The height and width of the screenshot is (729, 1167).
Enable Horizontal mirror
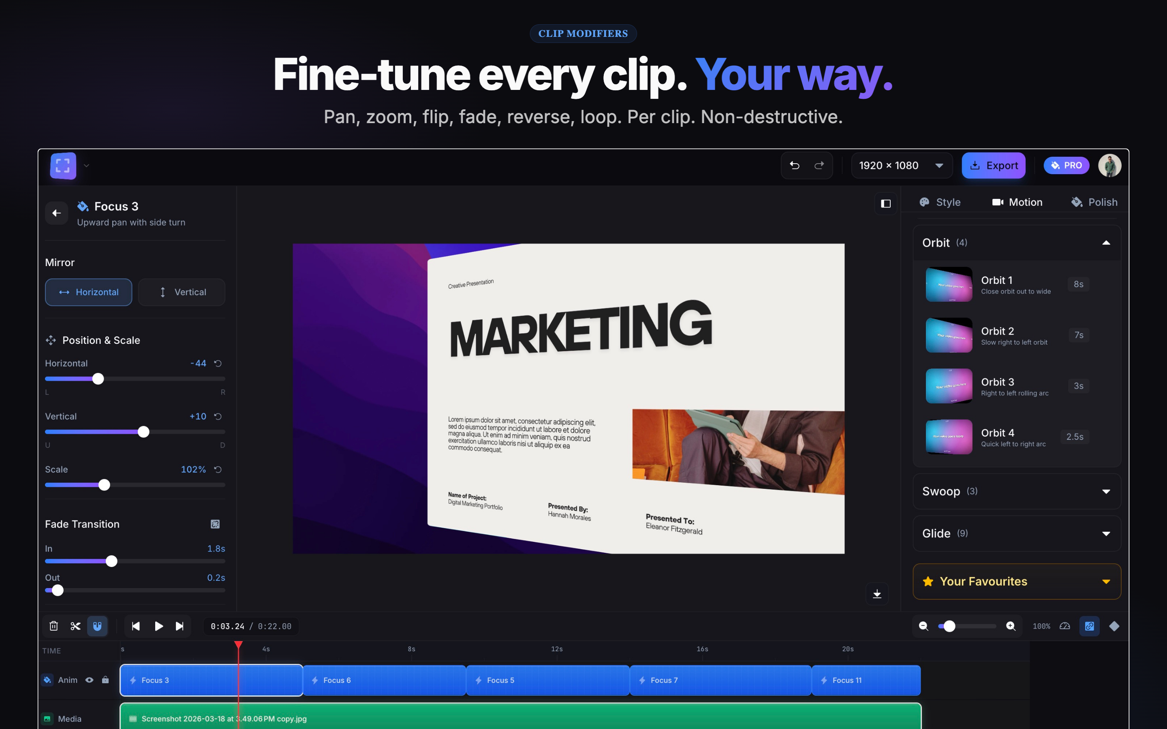88,292
